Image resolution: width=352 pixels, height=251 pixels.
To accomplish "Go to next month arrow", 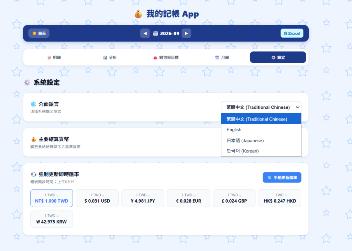I will [186, 33].
